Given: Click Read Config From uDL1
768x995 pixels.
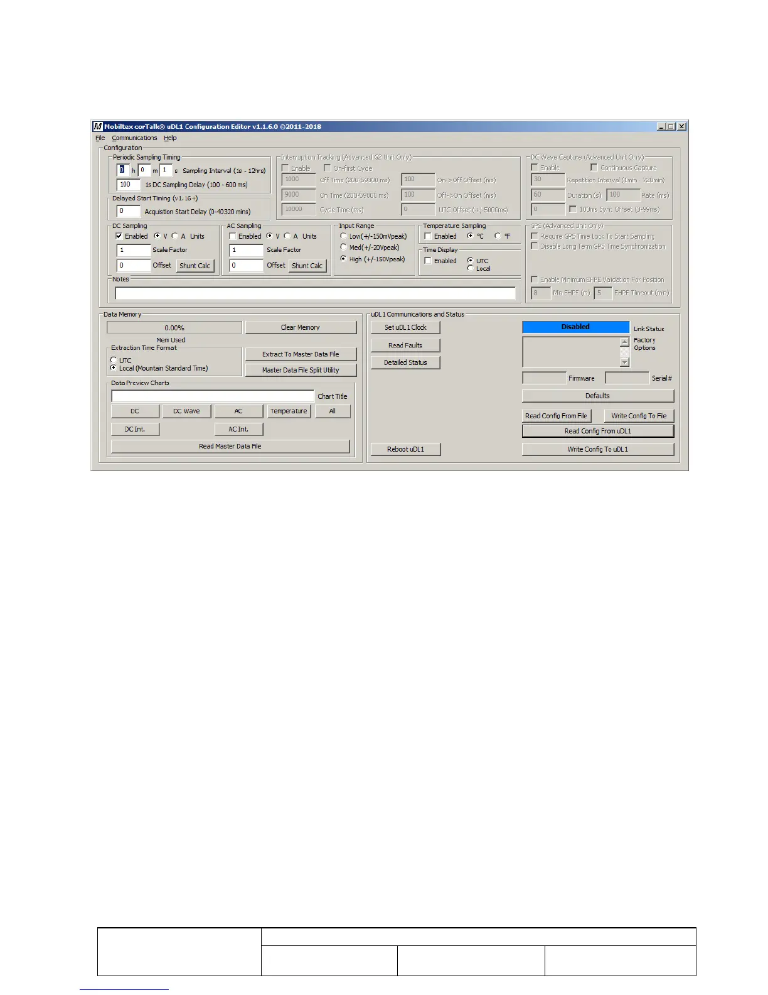Looking at the screenshot, I should pos(598,431).
